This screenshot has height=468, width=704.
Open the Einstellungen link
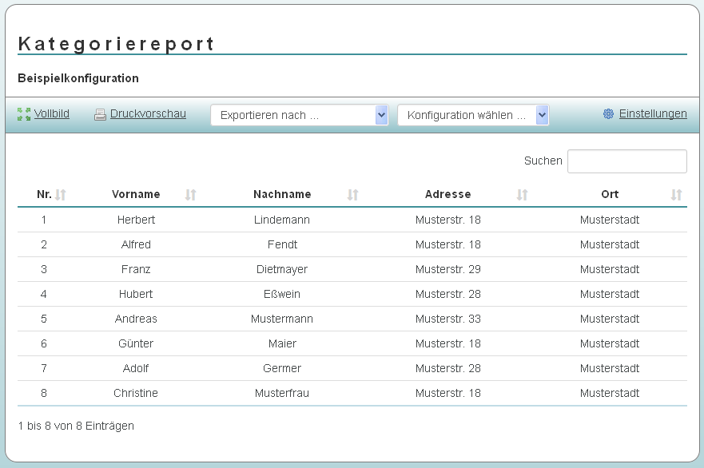click(x=653, y=113)
